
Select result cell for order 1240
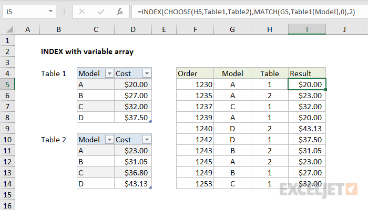click(307, 129)
